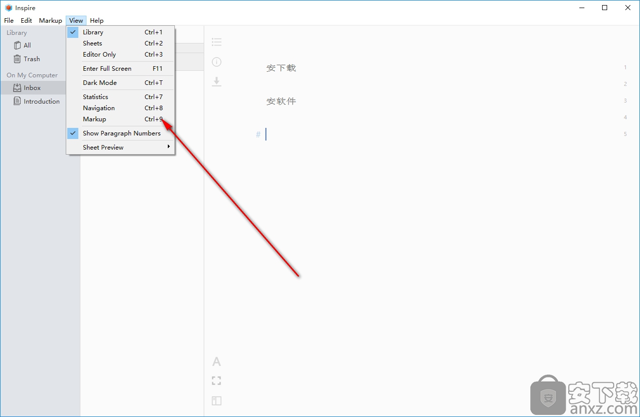Switch on Dark Mode
Image resolution: width=640 pixels, height=417 pixels.
pyautogui.click(x=121, y=82)
